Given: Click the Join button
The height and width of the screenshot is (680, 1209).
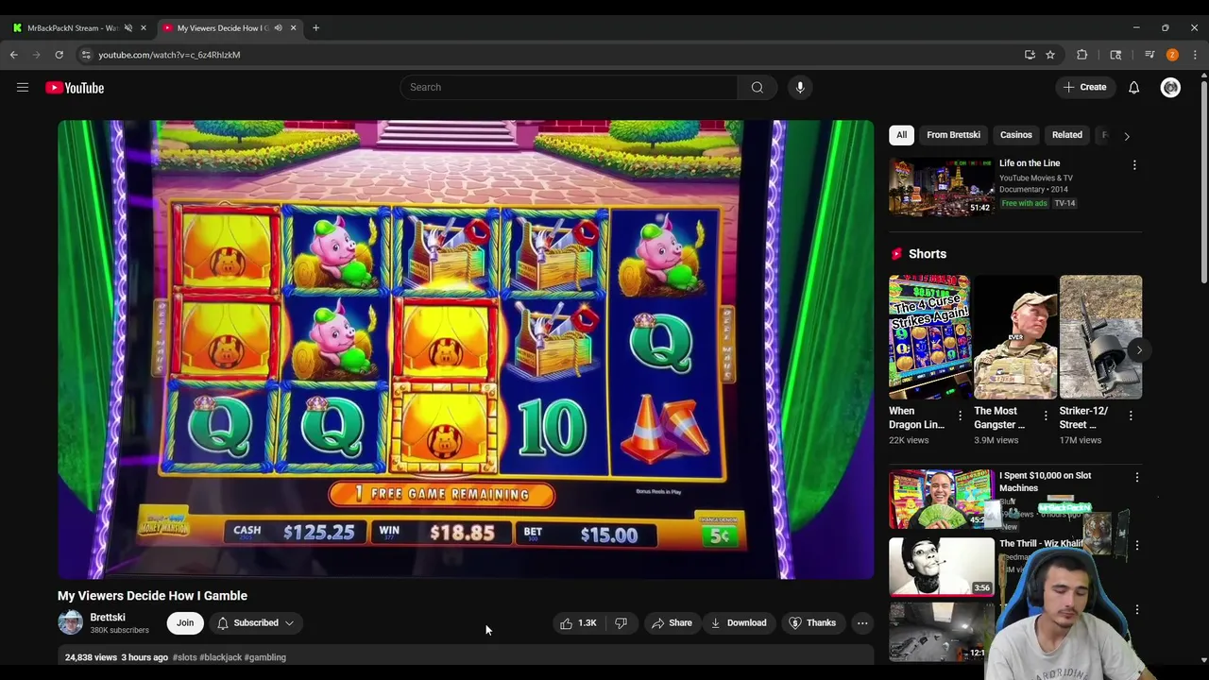Looking at the screenshot, I should pyautogui.click(x=185, y=623).
